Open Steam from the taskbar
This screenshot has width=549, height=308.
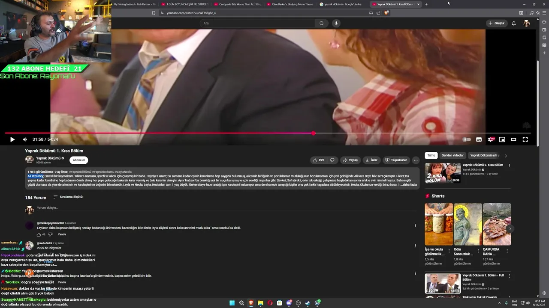pyautogui.click(x=308, y=303)
